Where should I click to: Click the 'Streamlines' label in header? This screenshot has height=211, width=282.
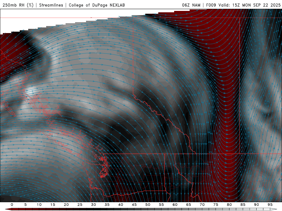click(x=51, y=5)
